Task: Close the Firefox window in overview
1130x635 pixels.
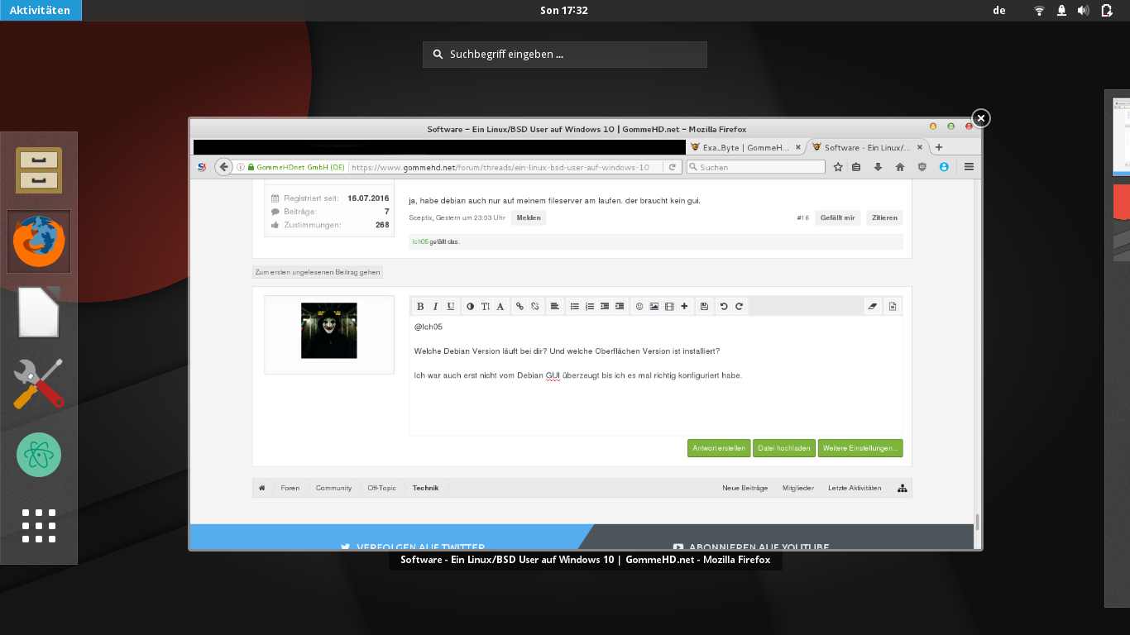Action: 980,118
